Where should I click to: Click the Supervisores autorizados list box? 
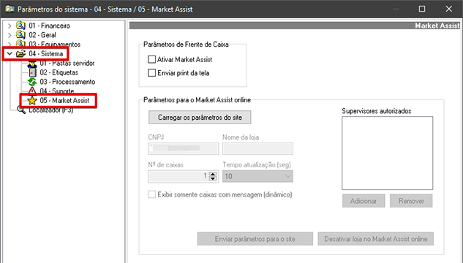pyautogui.click(x=388, y=153)
